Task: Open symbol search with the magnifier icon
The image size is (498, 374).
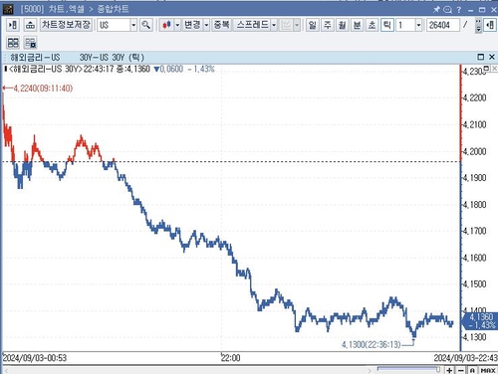Action: 146,25
